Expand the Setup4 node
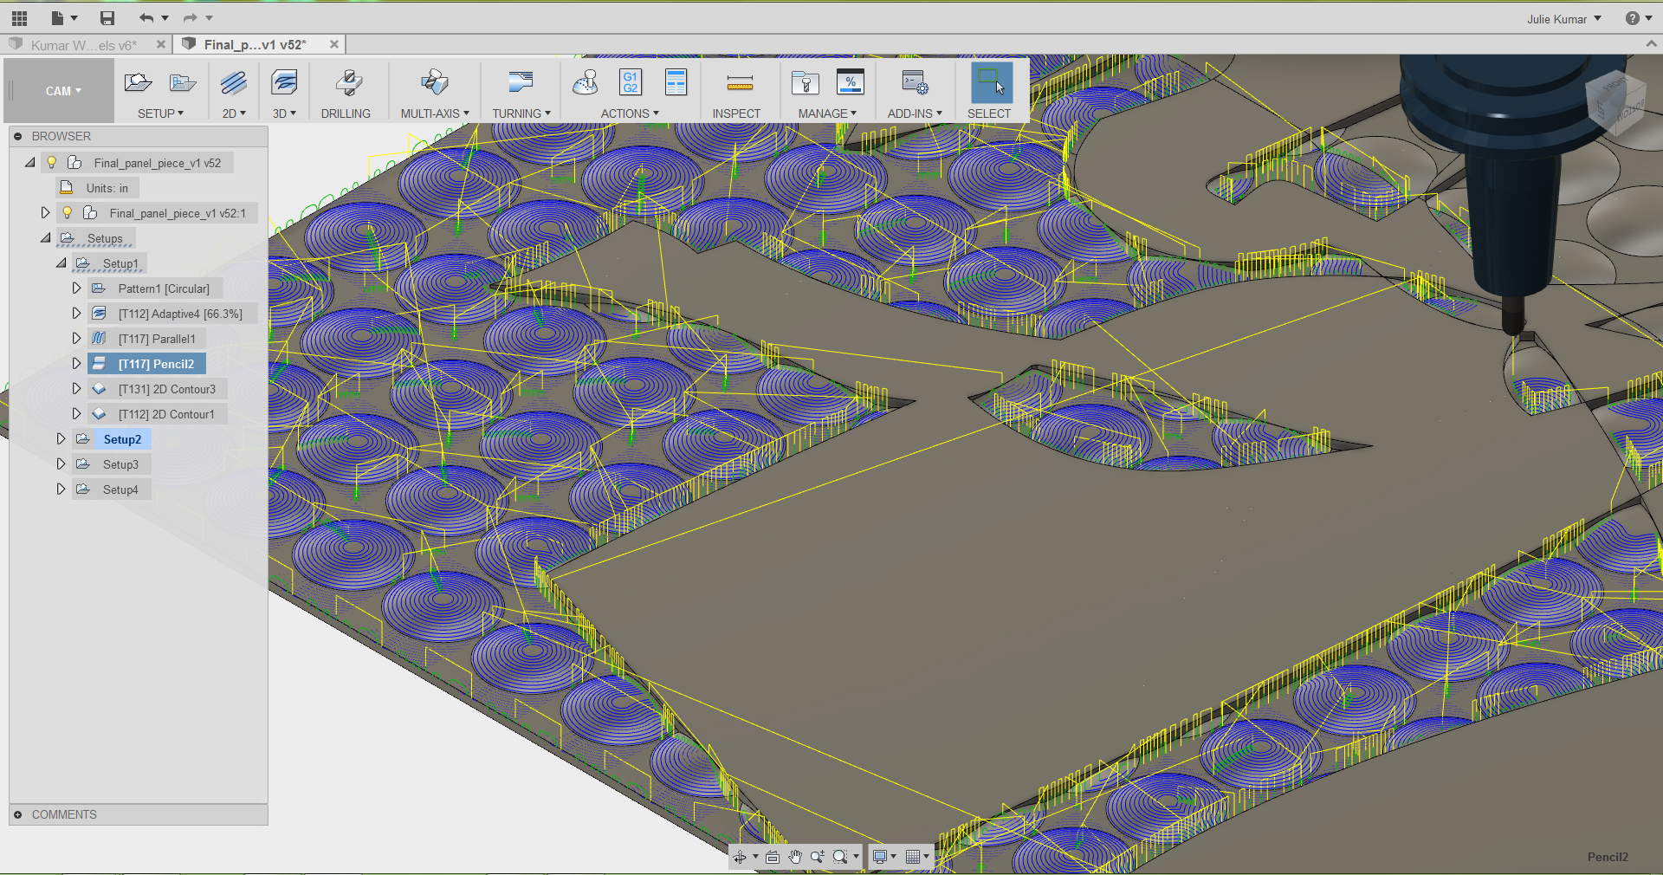This screenshot has width=1663, height=875. coord(61,489)
